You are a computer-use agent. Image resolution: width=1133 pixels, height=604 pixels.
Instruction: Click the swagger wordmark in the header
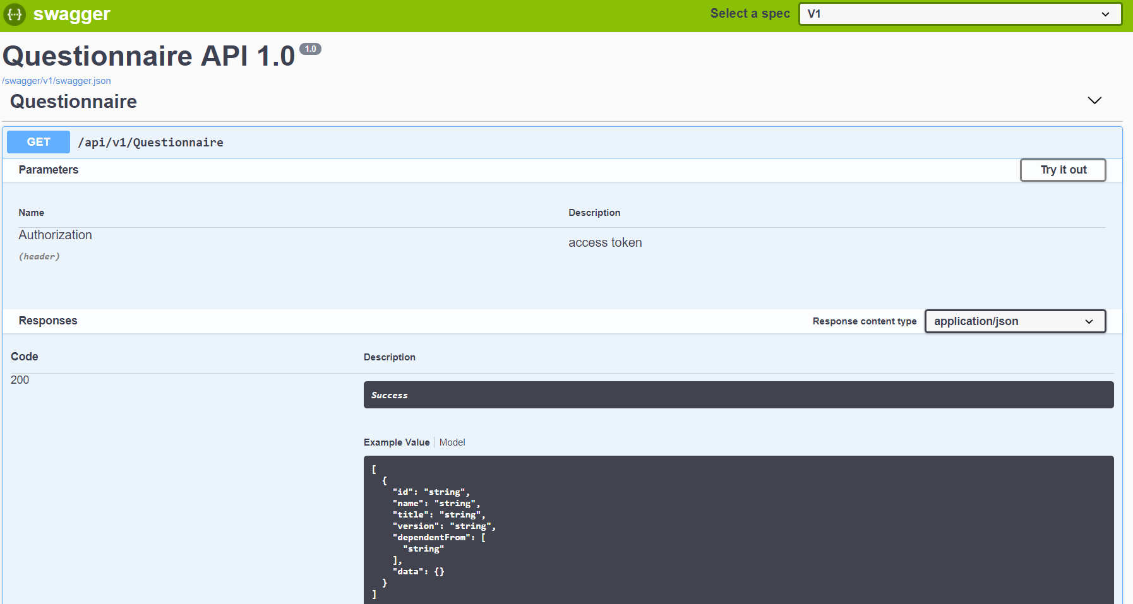pos(71,14)
